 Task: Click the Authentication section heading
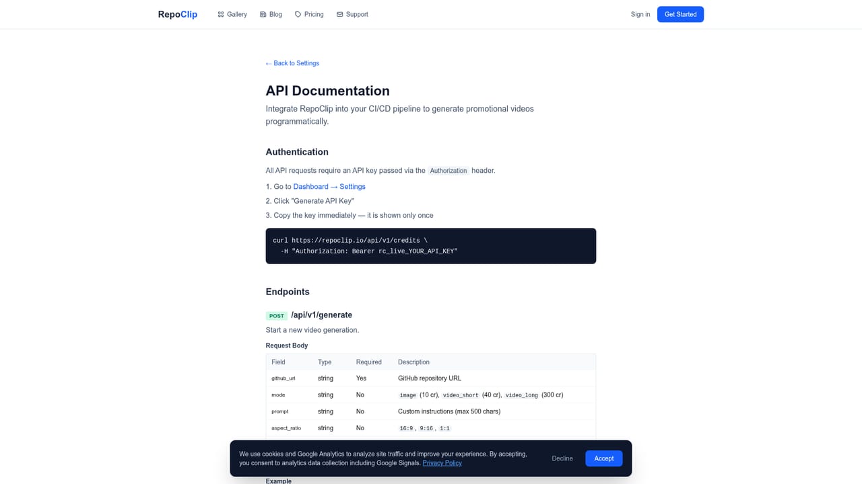click(297, 152)
